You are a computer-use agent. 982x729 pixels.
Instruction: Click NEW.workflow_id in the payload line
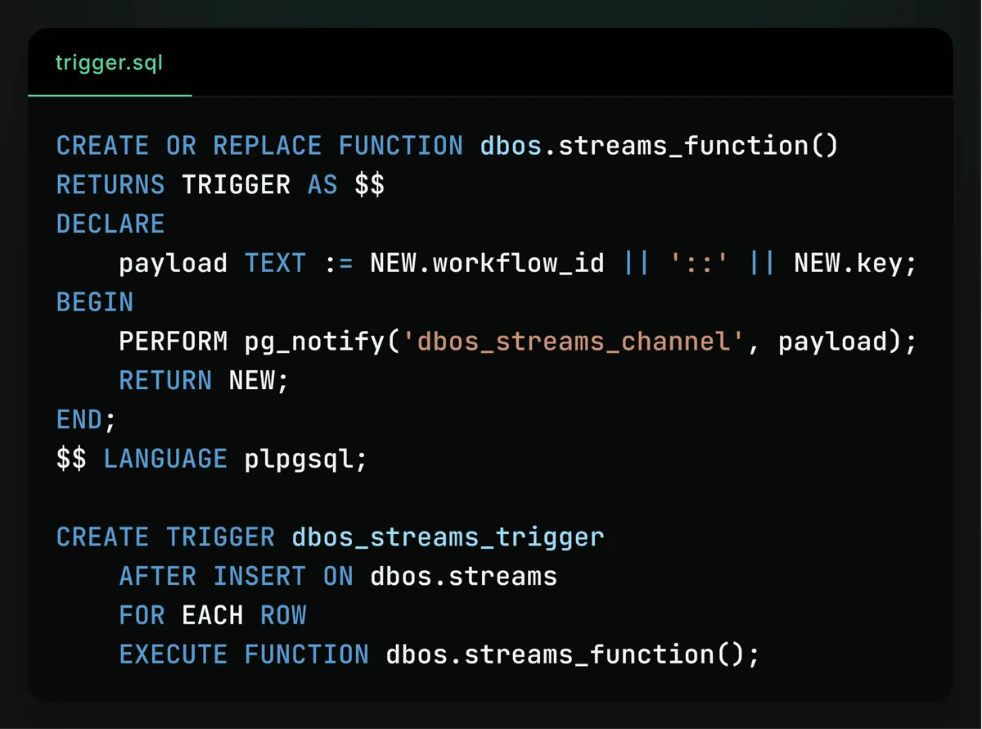coord(487,264)
